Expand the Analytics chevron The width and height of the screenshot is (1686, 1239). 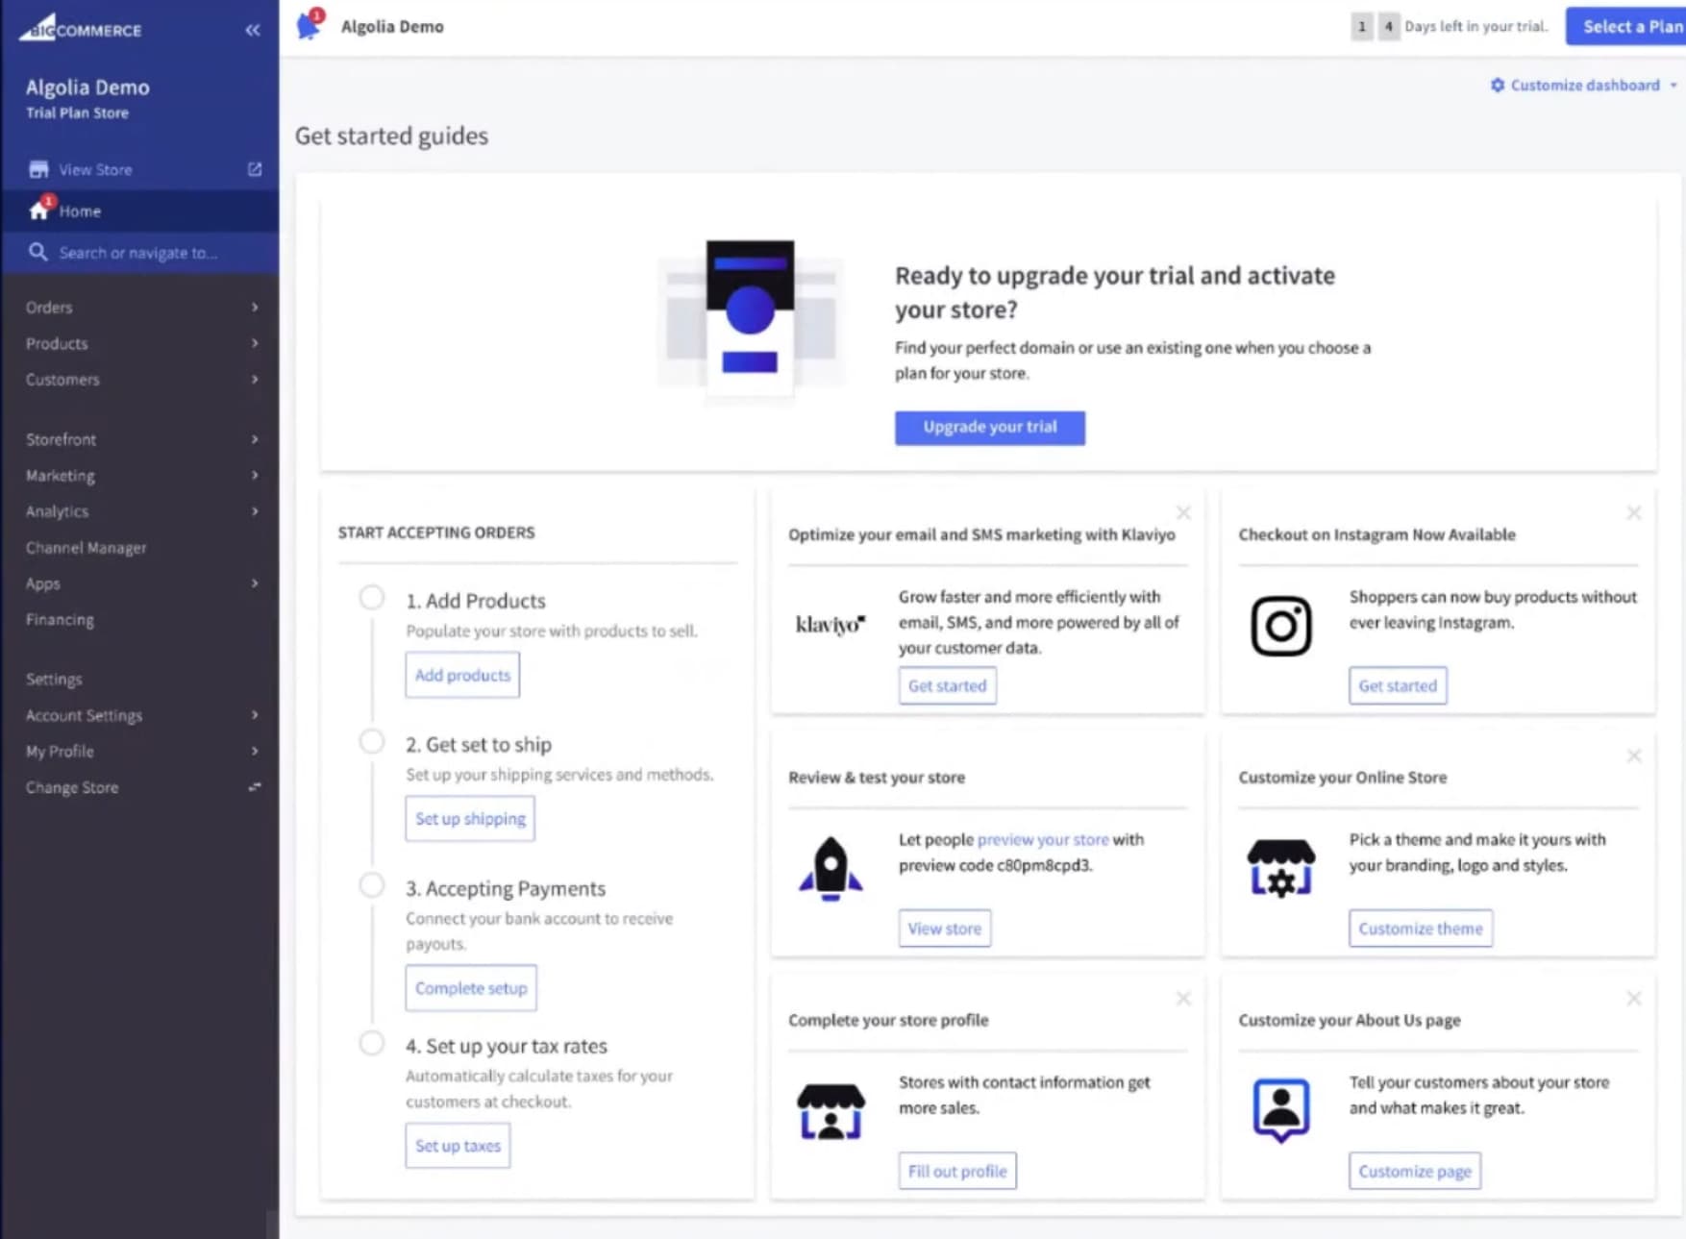[x=255, y=511]
